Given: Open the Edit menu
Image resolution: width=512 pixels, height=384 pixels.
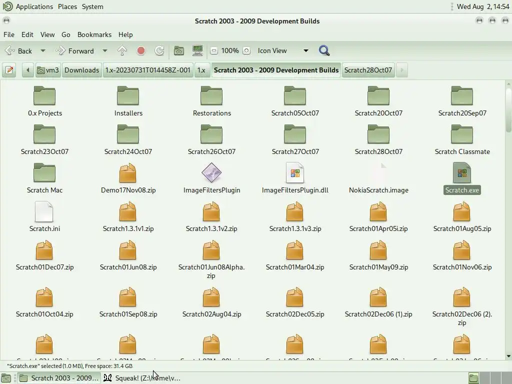Looking at the screenshot, I should point(27,34).
